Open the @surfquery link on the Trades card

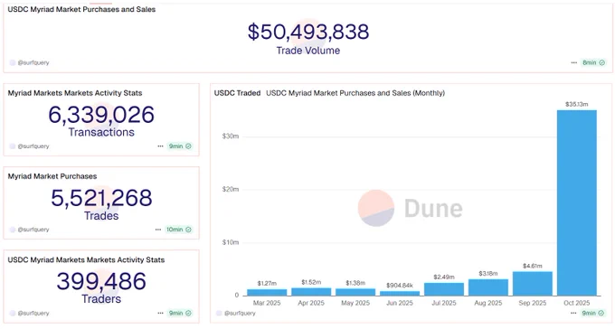[x=33, y=230]
